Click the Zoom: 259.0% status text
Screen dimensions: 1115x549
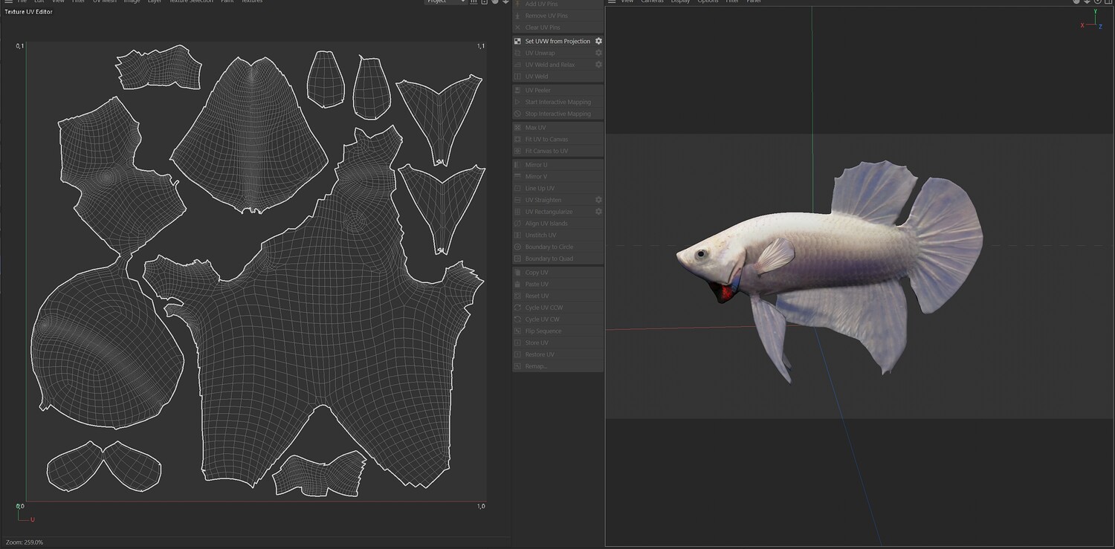pyautogui.click(x=25, y=542)
